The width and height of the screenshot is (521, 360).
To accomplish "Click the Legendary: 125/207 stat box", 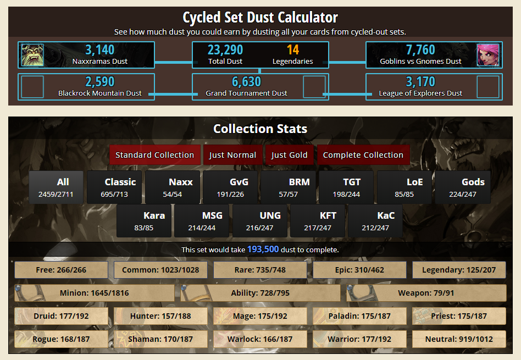I will click(x=459, y=270).
